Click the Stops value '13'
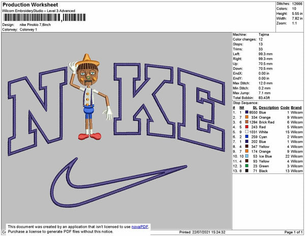 (261, 44)
